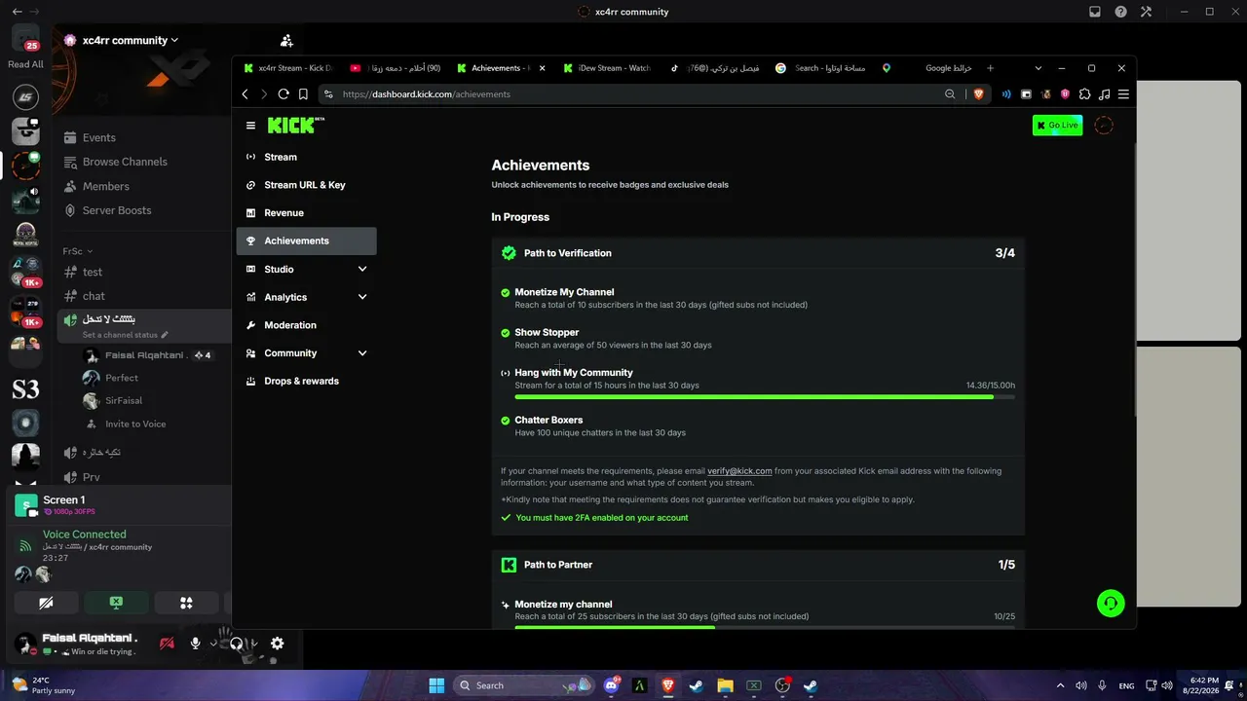Expand the Studio submenu
1247x701 pixels.
point(362,269)
